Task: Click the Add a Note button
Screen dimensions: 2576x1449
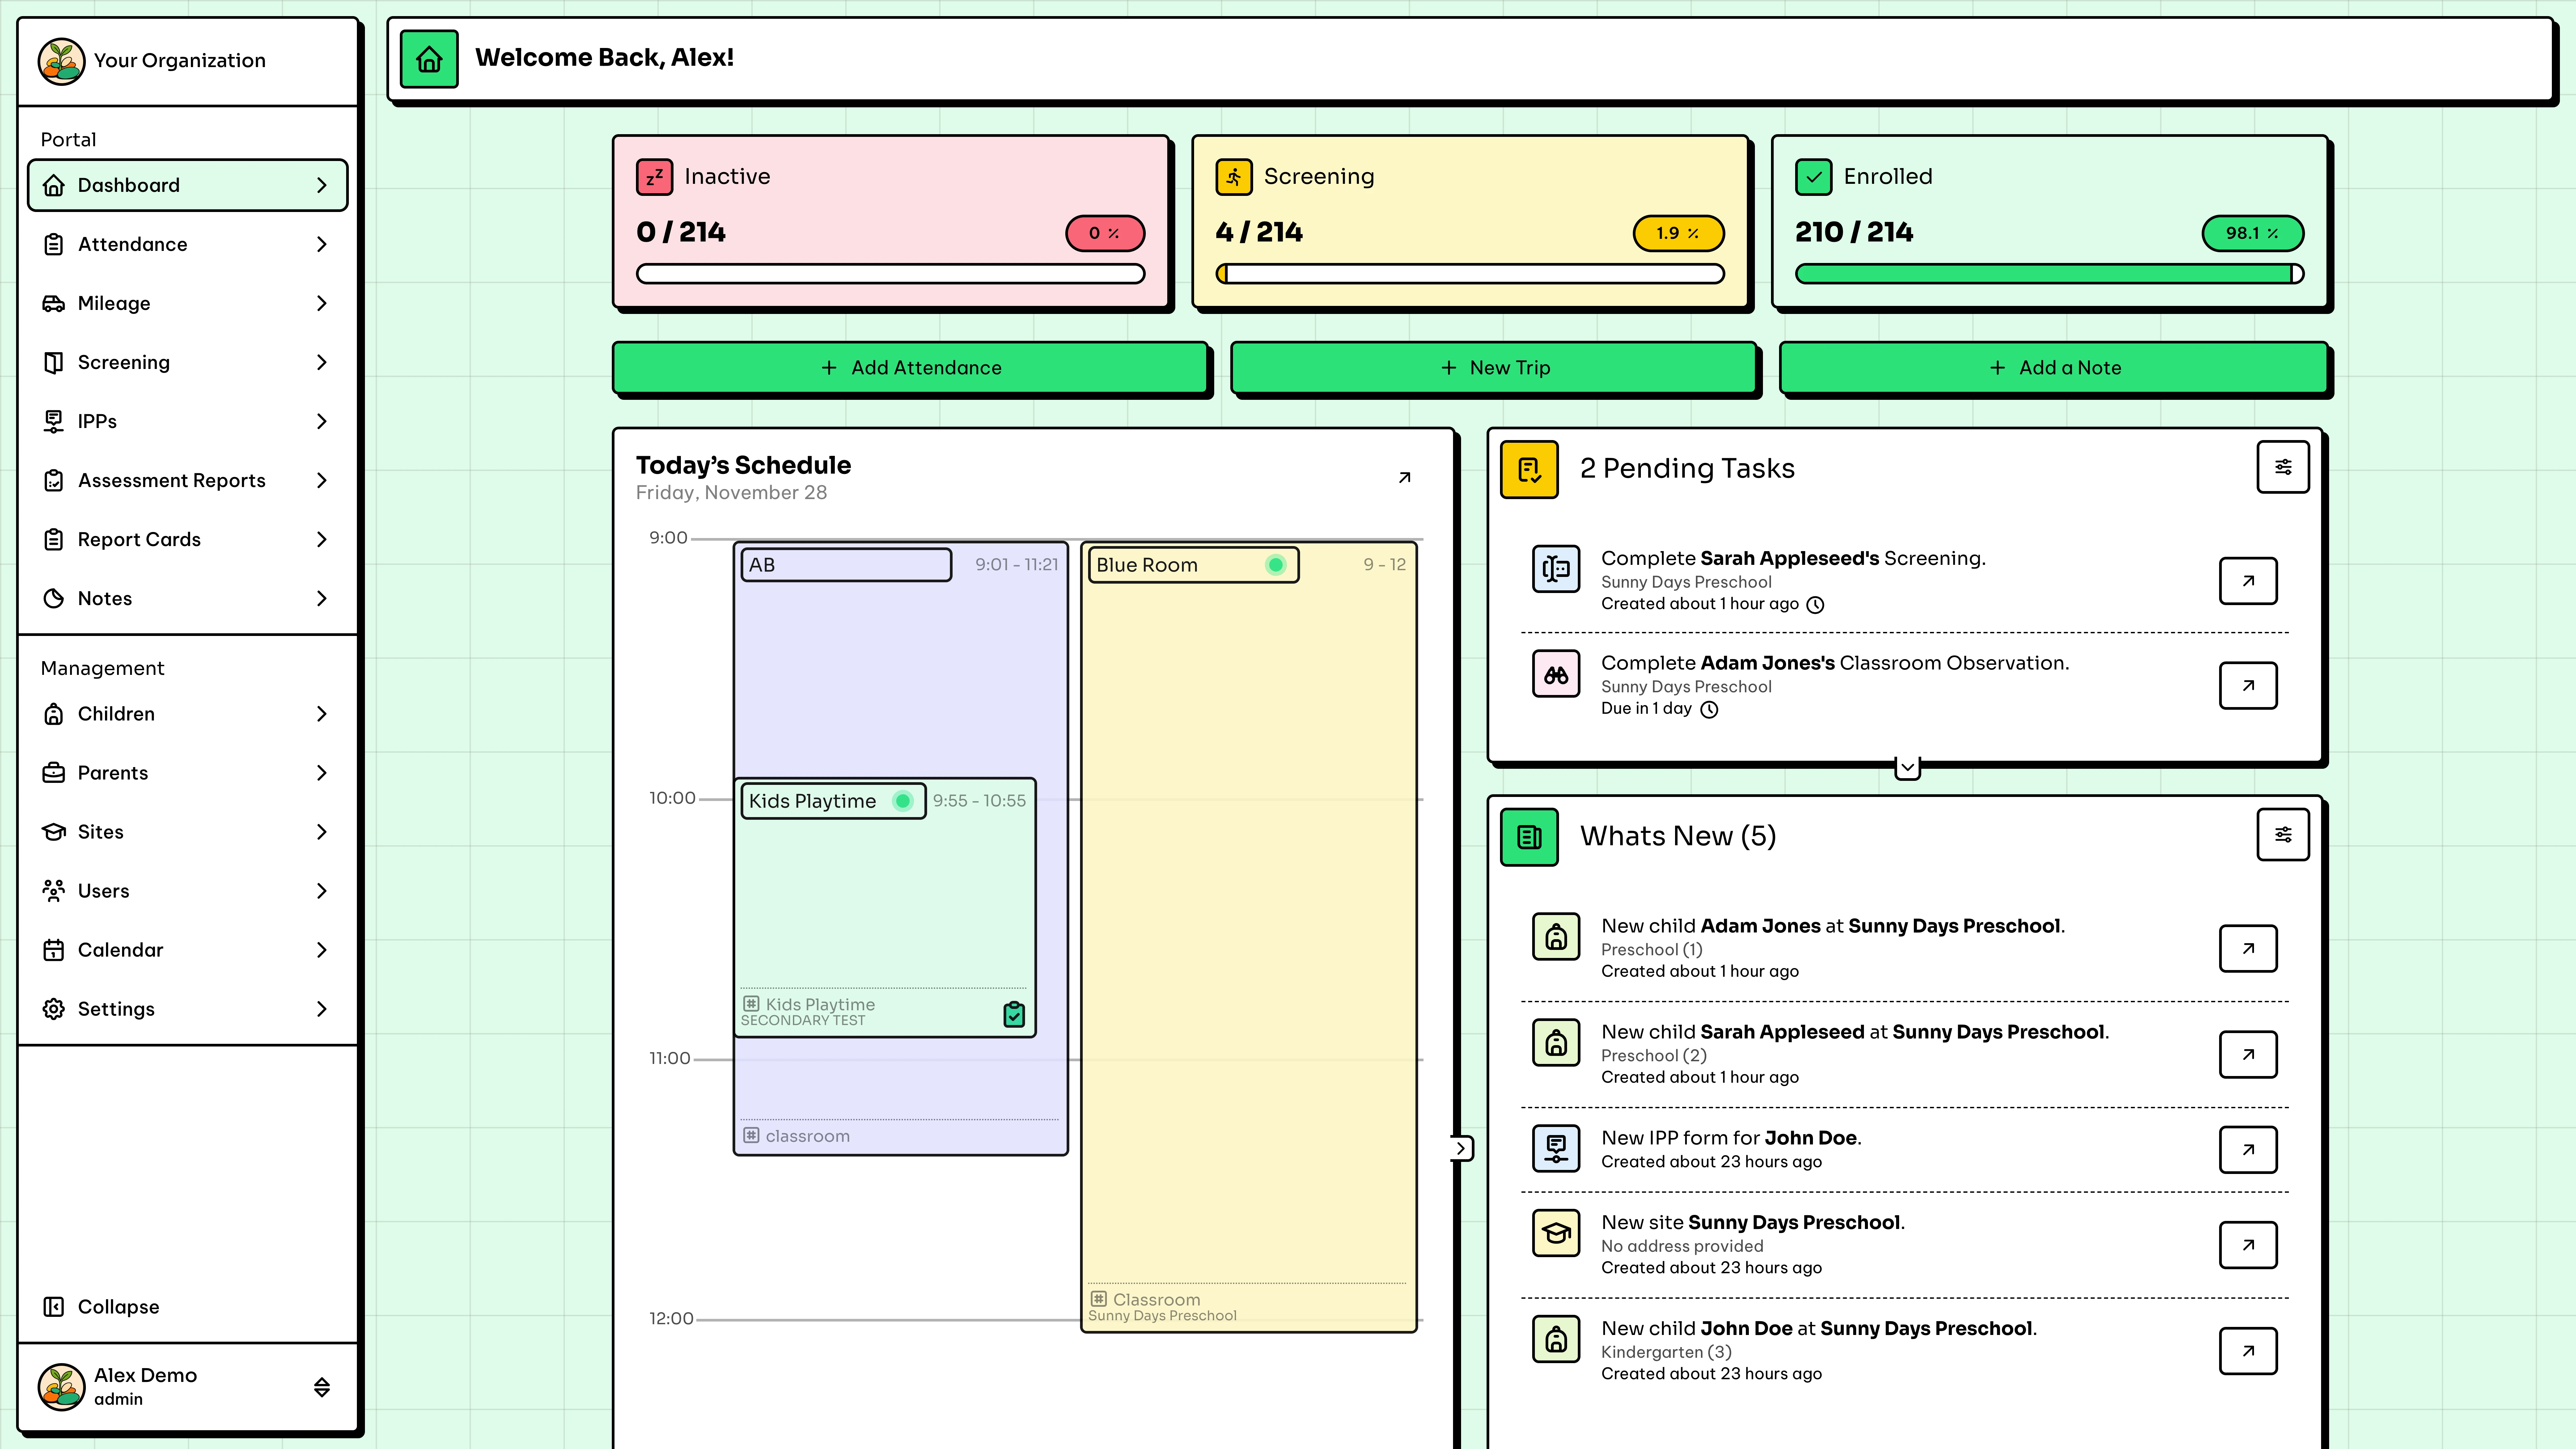Action: [2054, 368]
